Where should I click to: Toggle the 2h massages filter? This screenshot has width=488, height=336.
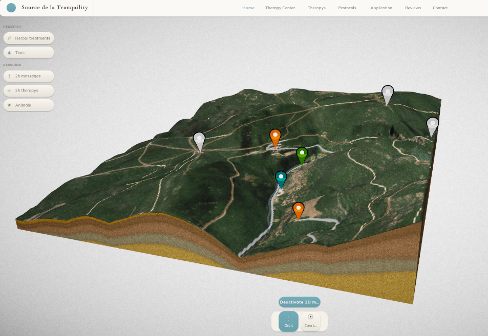pyautogui.click(x=29, y=76)
